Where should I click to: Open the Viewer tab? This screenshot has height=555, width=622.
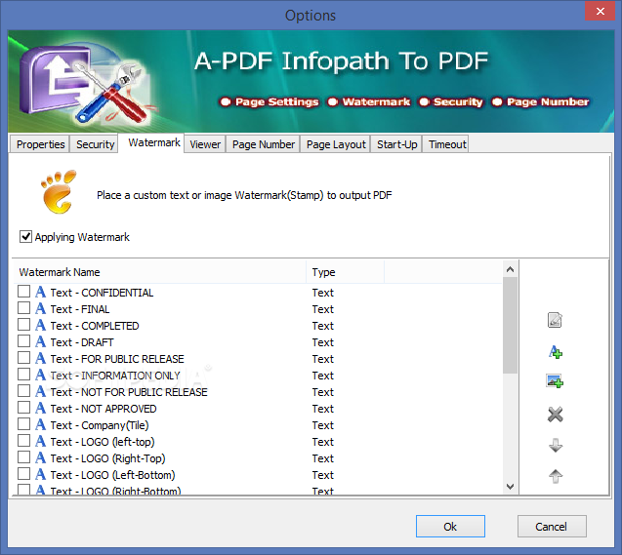[205, 144]
